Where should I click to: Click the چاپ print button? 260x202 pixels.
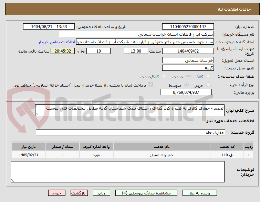click(x=102, y=193)
